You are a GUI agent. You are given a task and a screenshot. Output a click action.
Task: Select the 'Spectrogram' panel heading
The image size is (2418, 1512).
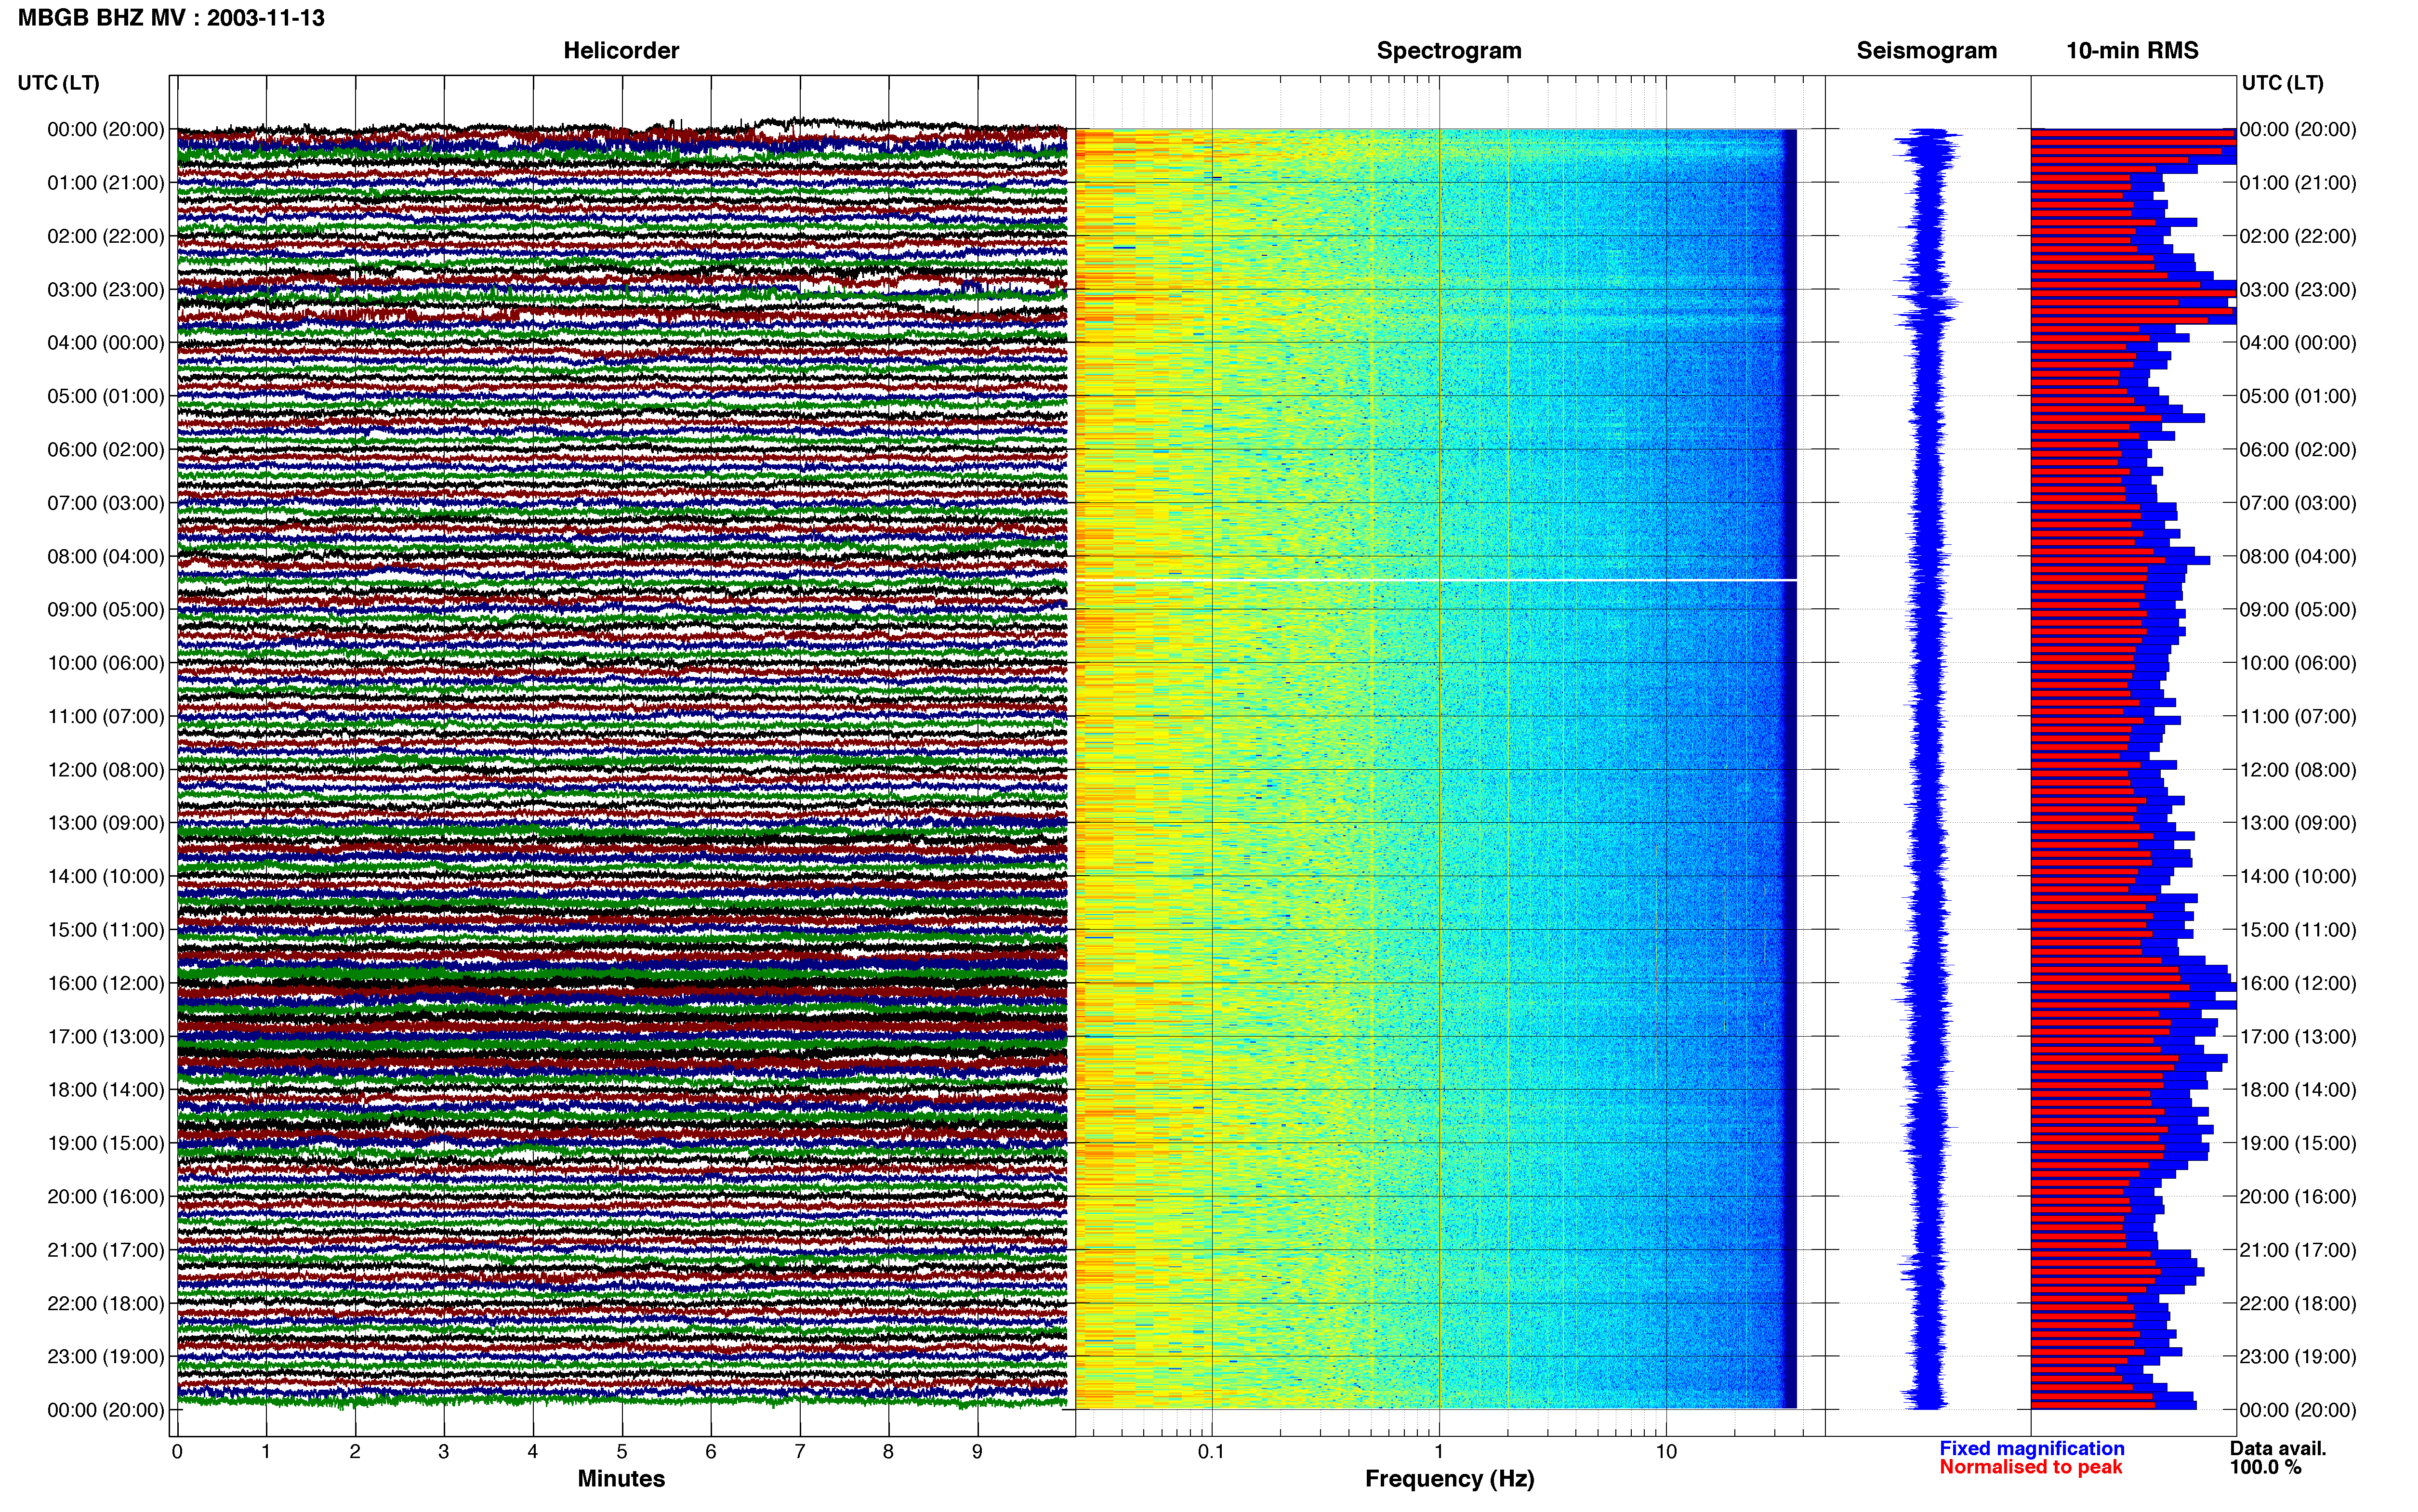1449,51
